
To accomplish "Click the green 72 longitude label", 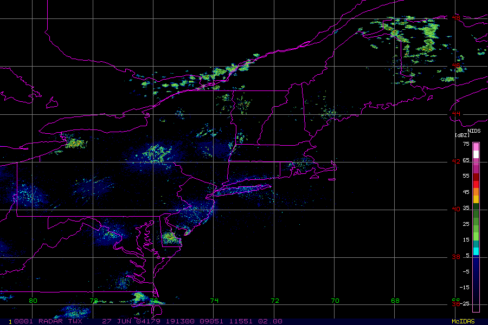I will (275, 301).
